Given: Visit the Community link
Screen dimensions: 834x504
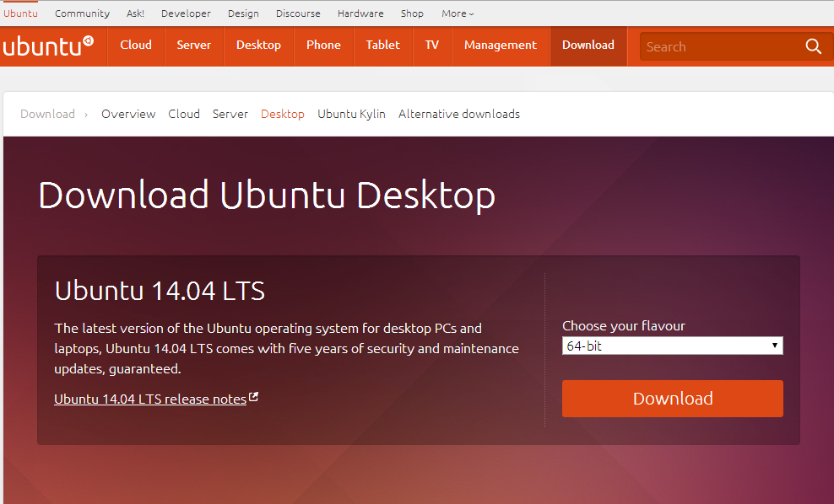Looking at the screenshot, I should 83,13.
